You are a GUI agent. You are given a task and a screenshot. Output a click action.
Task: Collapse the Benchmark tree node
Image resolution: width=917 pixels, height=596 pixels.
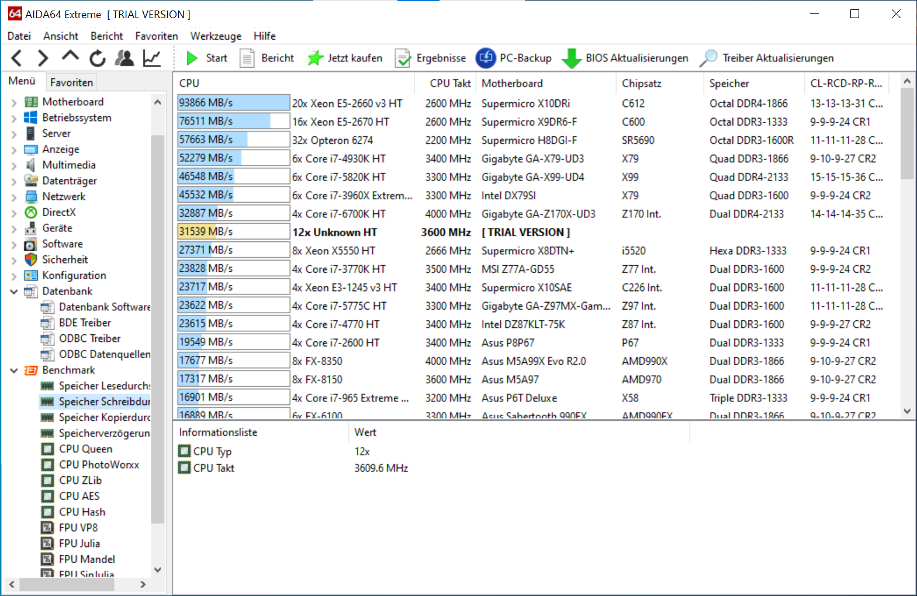click(x=14, y=370)
